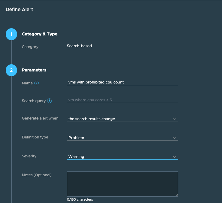
Task: Open the Problem definition type dropdown
Action: pos(123,138)
